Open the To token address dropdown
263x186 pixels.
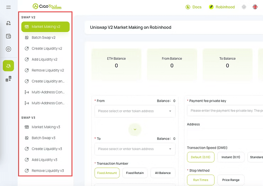click(135, 149)
